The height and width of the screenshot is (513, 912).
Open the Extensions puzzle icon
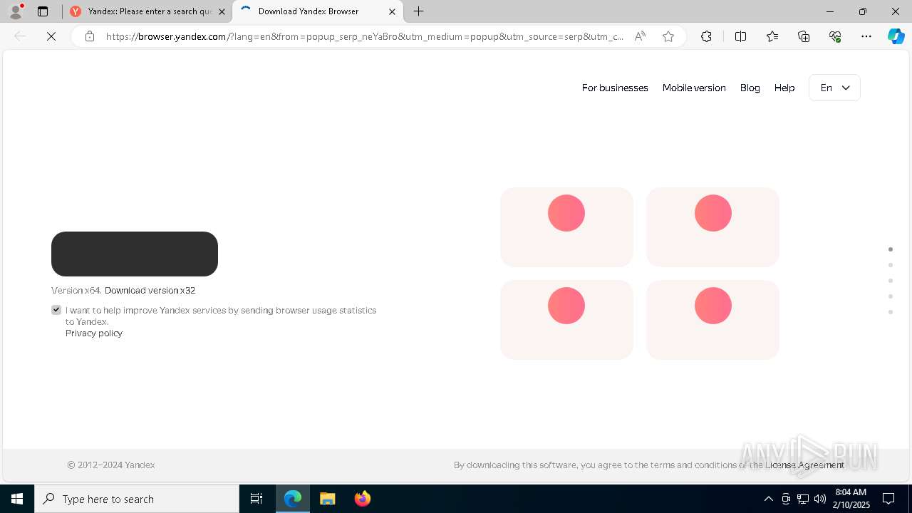click(706, 36)
